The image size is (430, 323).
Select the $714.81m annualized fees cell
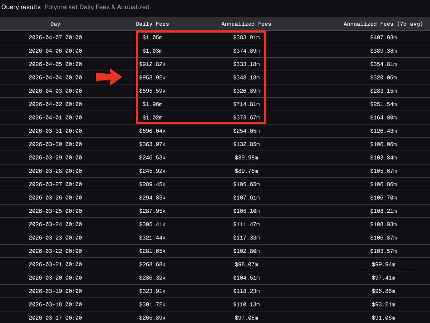click(x=246, y=104)
